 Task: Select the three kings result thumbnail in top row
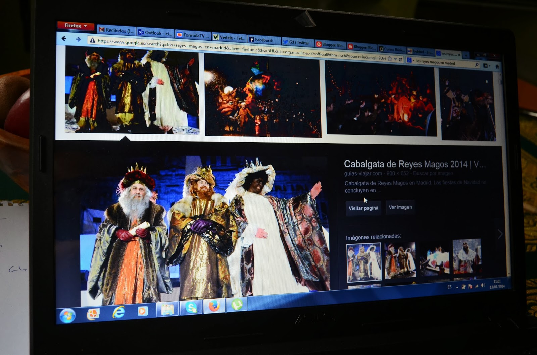[132, 91]
